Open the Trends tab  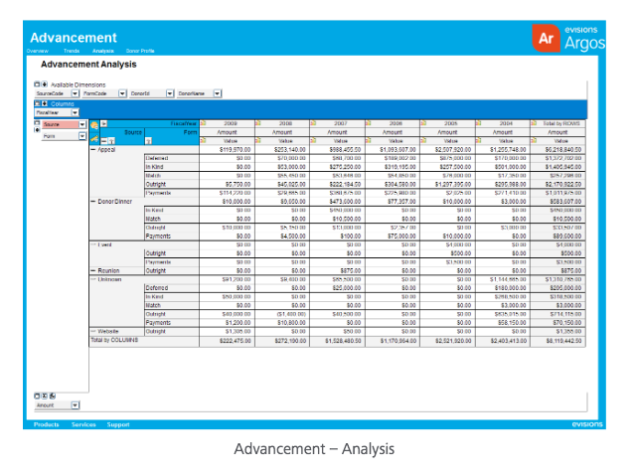click(x=72, y=51)
